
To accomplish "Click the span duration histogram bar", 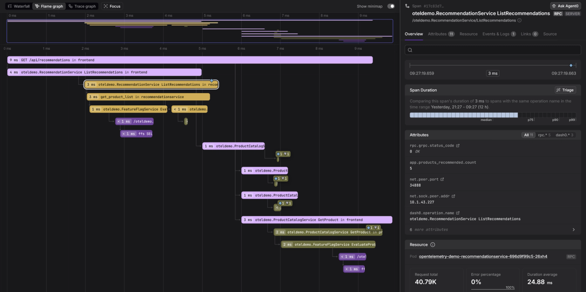I will point(493,115).
